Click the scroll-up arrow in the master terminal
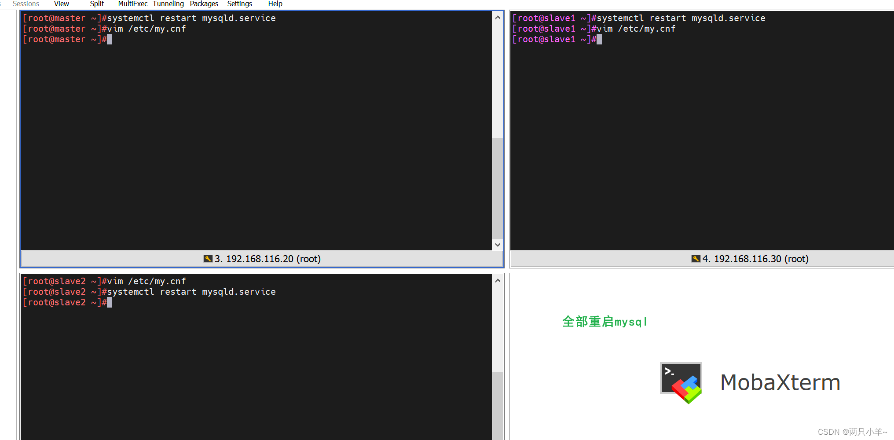894x440 pixels. click(498, 18)
